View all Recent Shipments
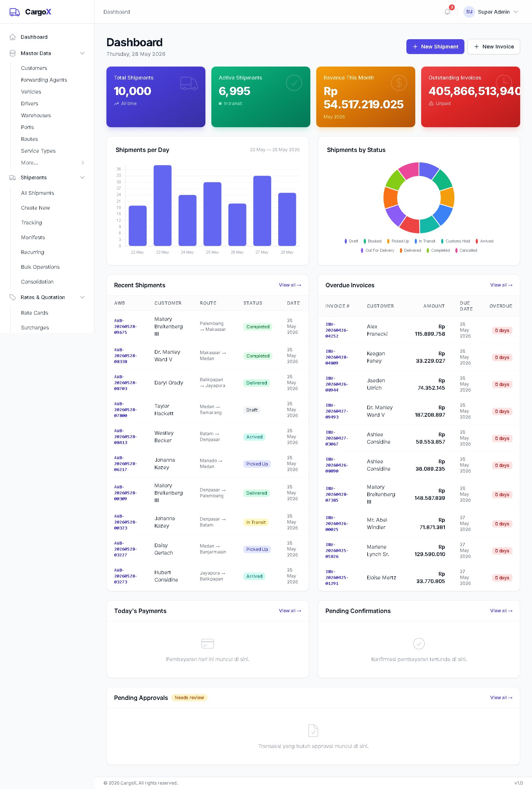 (290, 285)
